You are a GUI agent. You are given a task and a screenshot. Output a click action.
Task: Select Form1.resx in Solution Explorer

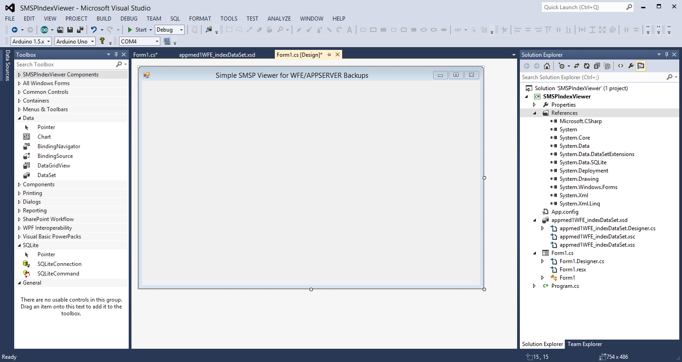573,270
